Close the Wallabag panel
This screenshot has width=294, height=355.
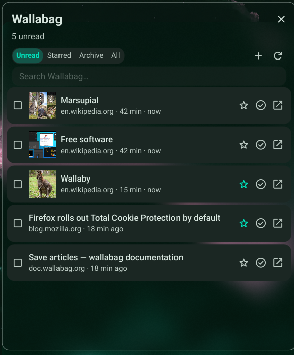coord(281,19)
